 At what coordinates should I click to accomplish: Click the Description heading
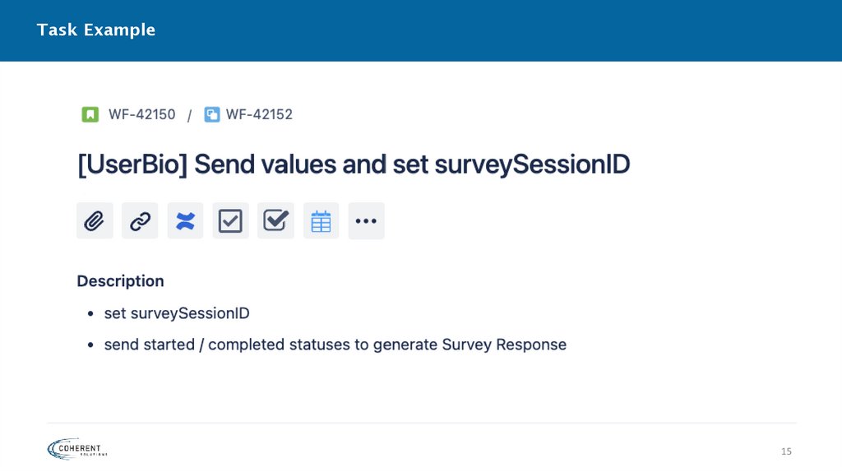tap(120, 281)
